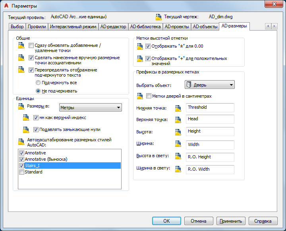This screenshot has height=231, width=286.
Task: Select 'Подчеркнуть все' radio button
Action: [x=38, y=83]
